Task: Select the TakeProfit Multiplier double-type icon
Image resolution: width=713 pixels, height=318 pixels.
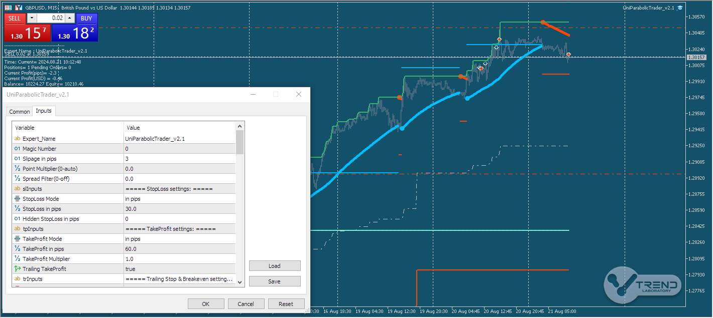Action: pos(17,259)
